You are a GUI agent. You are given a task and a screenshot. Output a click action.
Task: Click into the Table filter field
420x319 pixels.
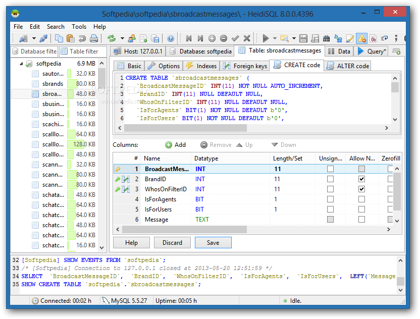click(x=83, y=51)
